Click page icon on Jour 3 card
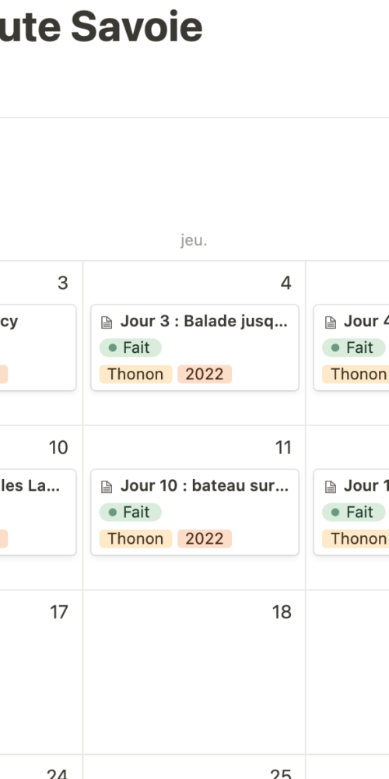The image size is (389, 779). coord(107,323)
